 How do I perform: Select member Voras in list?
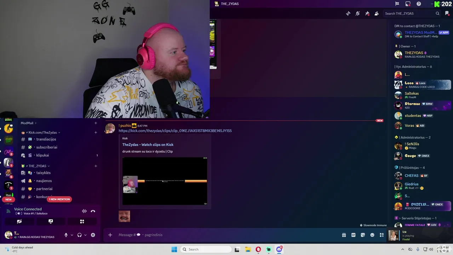tap(422, 125)
